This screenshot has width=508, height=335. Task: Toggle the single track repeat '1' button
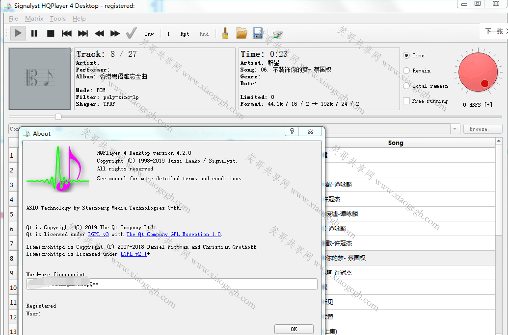pos(168,34)
